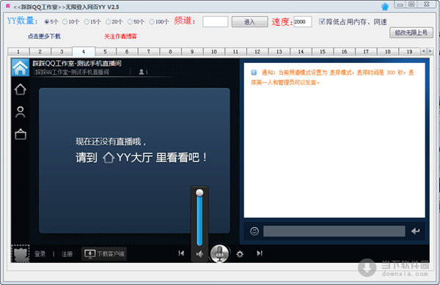The width and height of the screenshot is (440, 285).
Task: Click the blue volume slider track
Action: coord(199,221)
